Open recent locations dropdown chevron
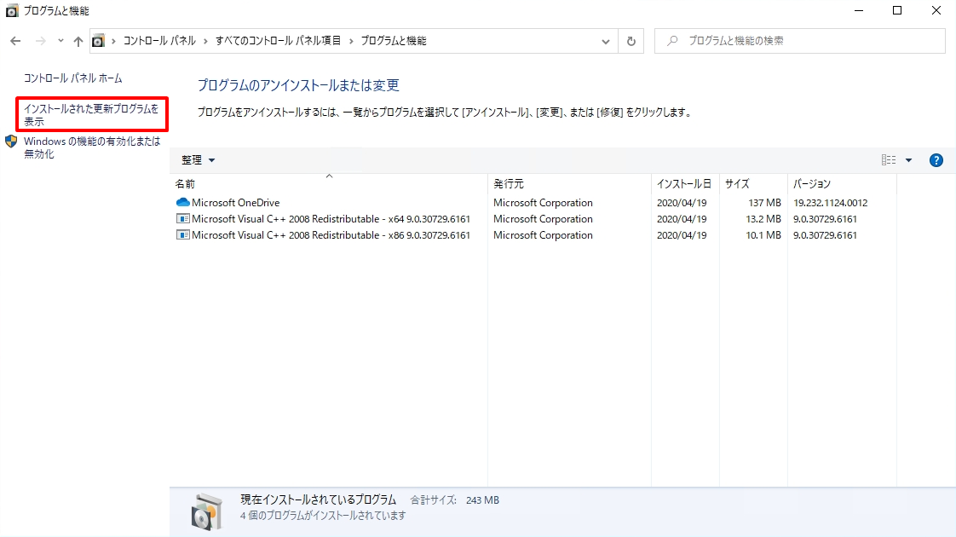Screen dimensions: 956x537 (60, 41)
